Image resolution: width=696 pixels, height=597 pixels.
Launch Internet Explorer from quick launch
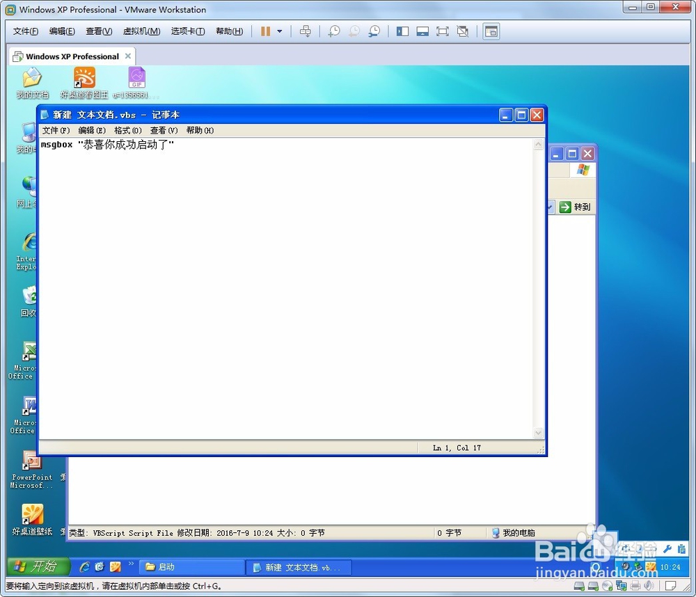pos(84,567)
